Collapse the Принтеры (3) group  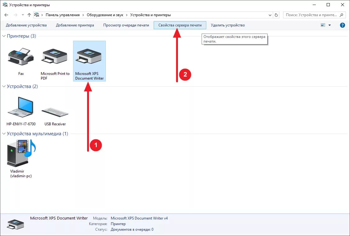(x=4, y=36)
